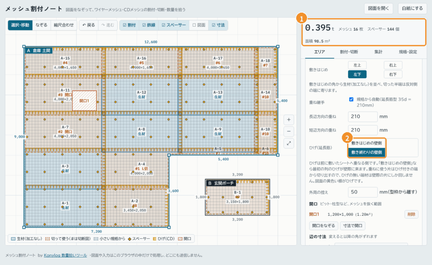Click the 切って使う legend swatch

point(47,239)
